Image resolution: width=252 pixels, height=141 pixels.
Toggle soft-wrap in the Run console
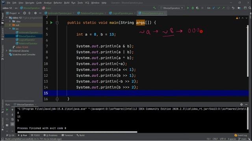pos(12,119)
